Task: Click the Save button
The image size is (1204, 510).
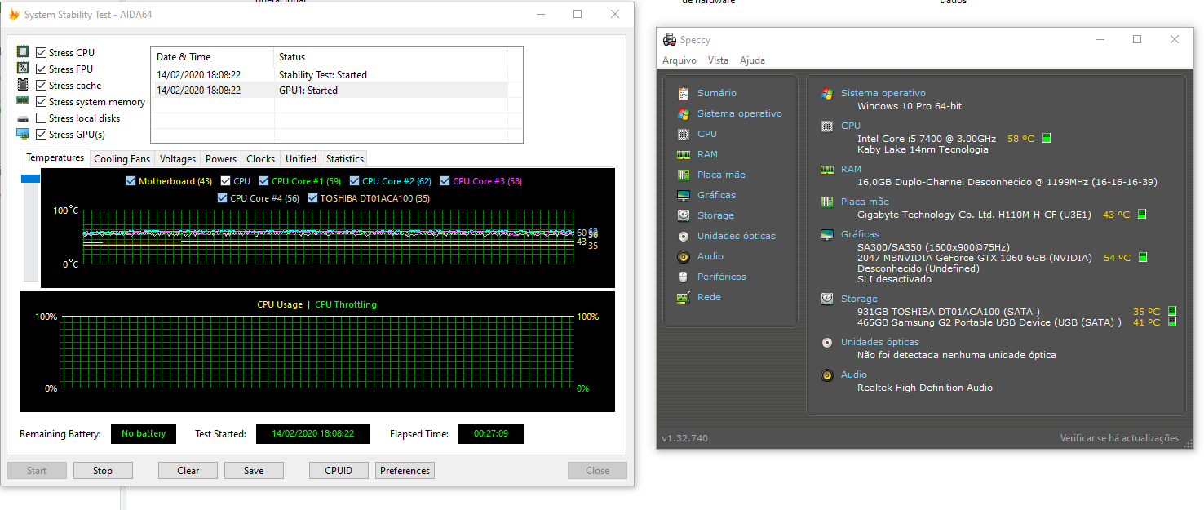Action: click(x=254, y=470)
